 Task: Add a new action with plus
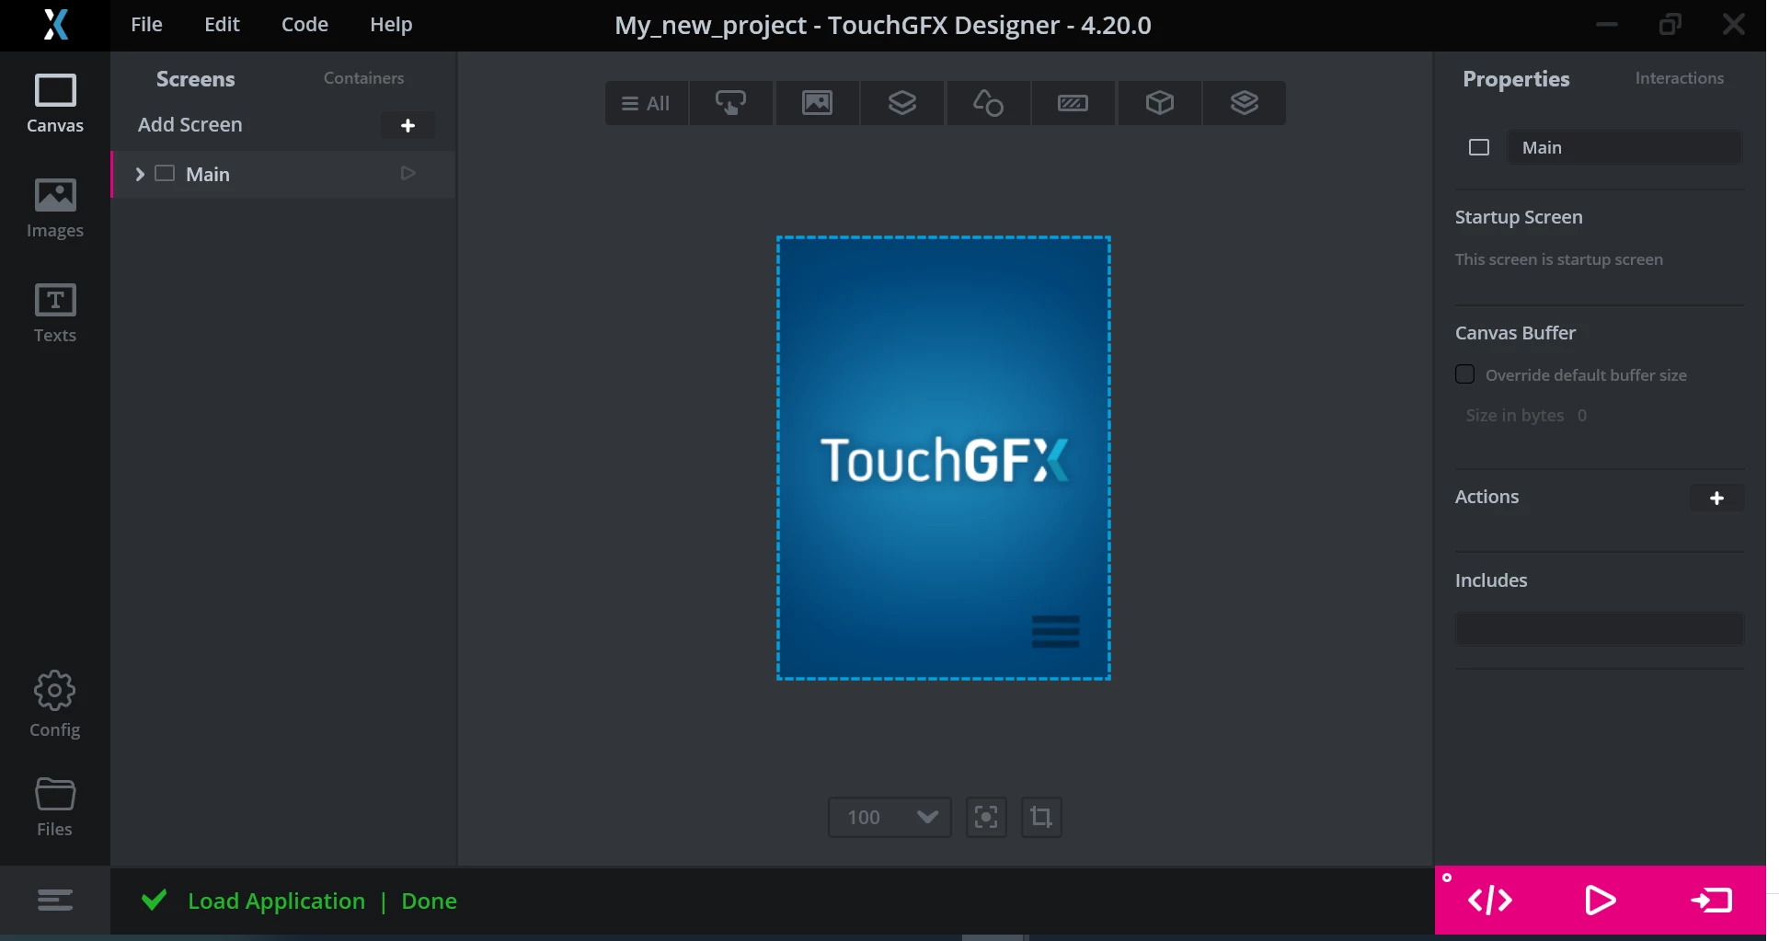click(x=1716, y=498)
